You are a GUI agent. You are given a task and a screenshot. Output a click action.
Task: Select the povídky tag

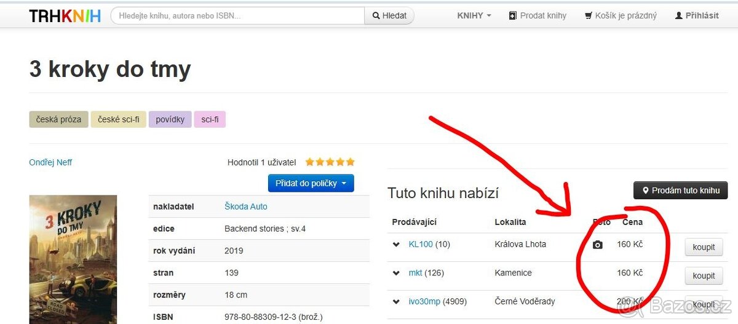[170, 119]
